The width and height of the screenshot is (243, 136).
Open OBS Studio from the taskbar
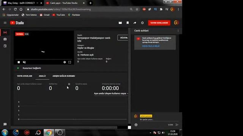tap(60, 133)
